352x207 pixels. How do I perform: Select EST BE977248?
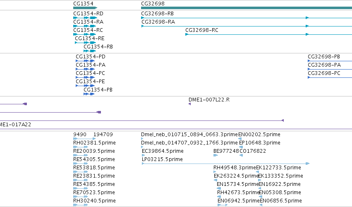pos(226,151)
